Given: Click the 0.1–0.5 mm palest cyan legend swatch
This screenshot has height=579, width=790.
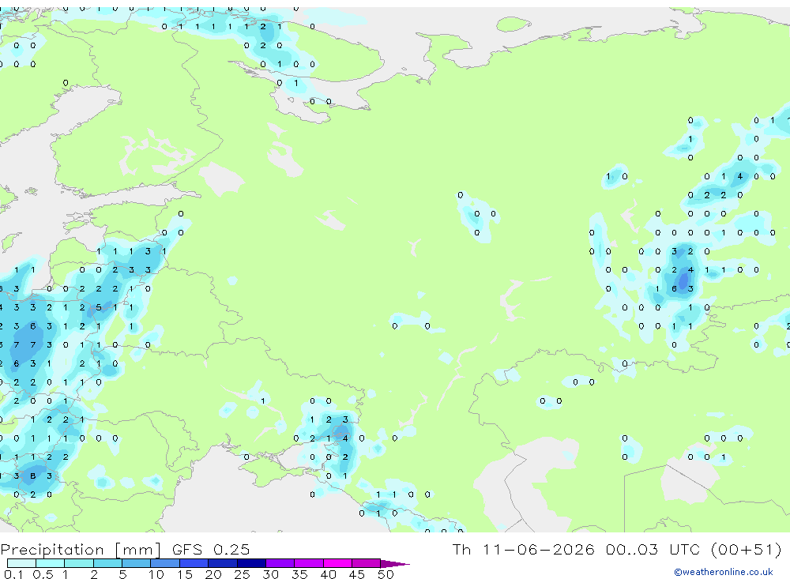Looking at the screenshot, I should coord(21,563).
